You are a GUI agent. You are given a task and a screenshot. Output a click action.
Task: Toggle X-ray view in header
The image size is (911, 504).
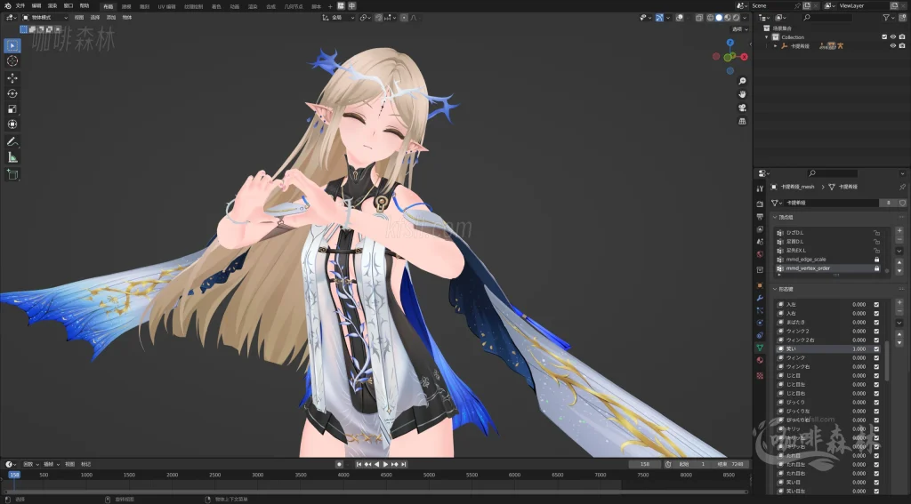(699, 18)
